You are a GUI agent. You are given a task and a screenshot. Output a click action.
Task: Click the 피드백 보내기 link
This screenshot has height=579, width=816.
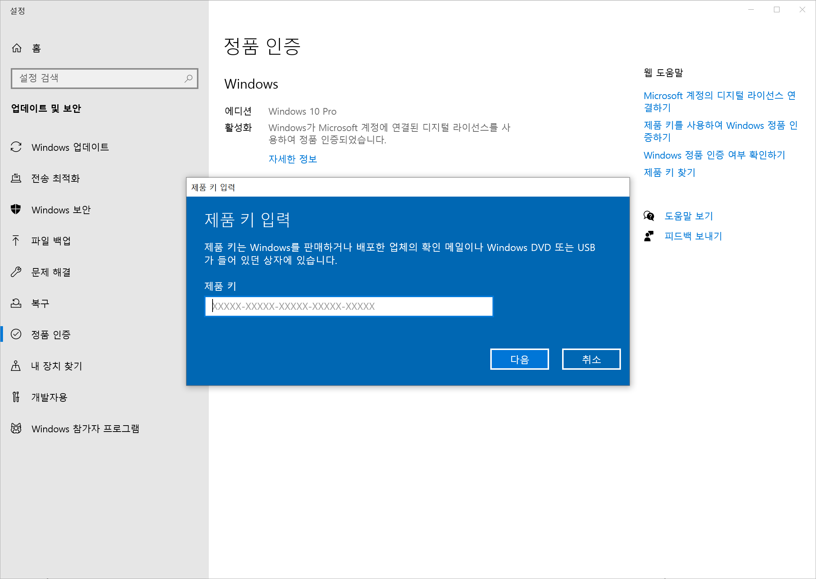point(693,236)
